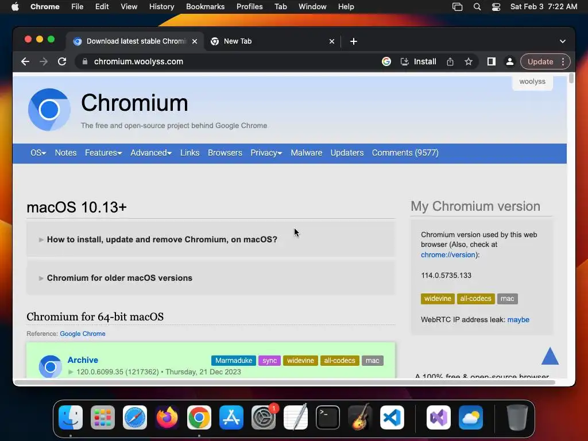Expand the Advanced dropdown
This screenshot has height=441, width=588.
[x=151, y=153]
